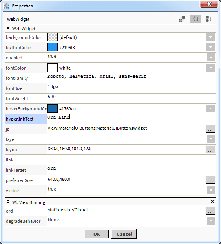This screenshot has height=244, width=221.
Task: Click the empty link field
Action: [132, 160]
